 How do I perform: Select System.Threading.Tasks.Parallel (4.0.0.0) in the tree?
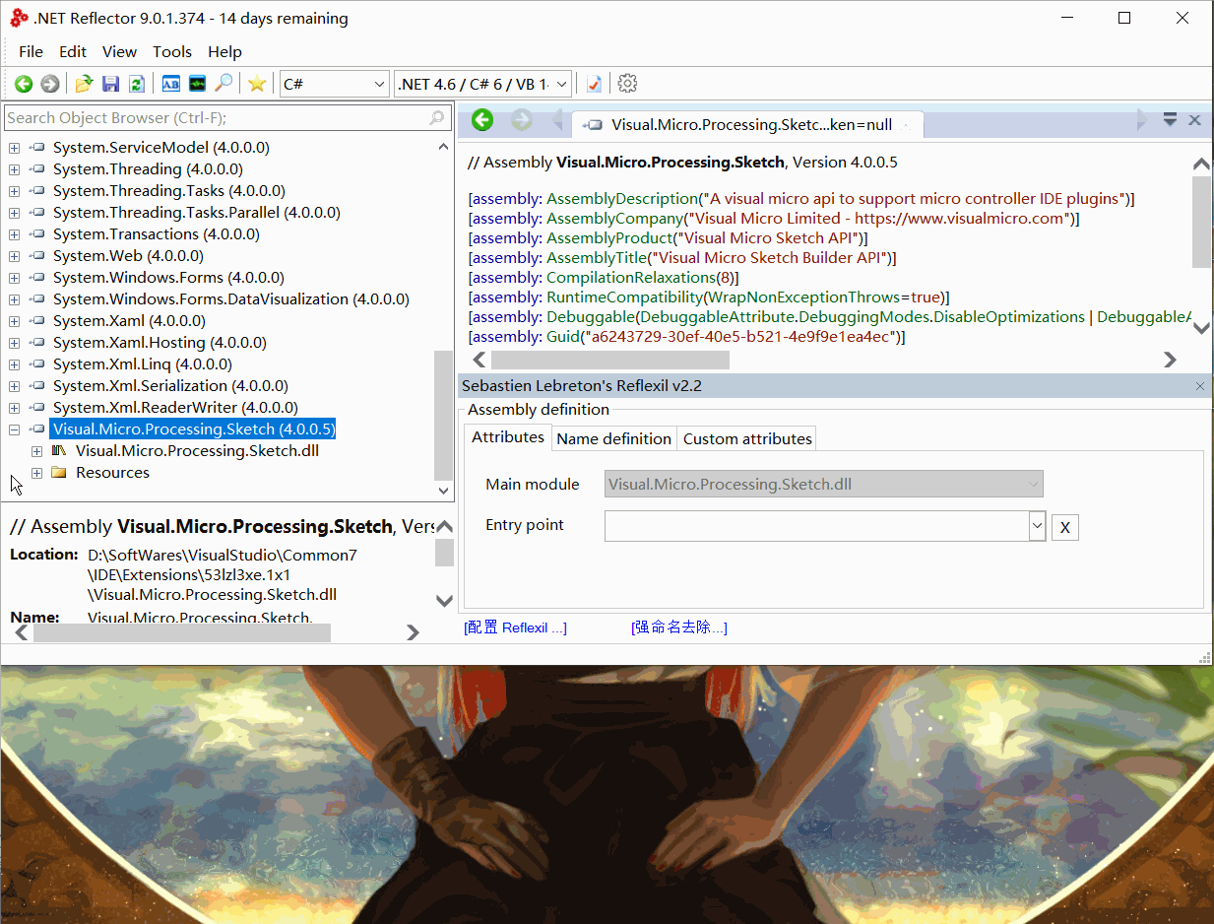(197, 213)
